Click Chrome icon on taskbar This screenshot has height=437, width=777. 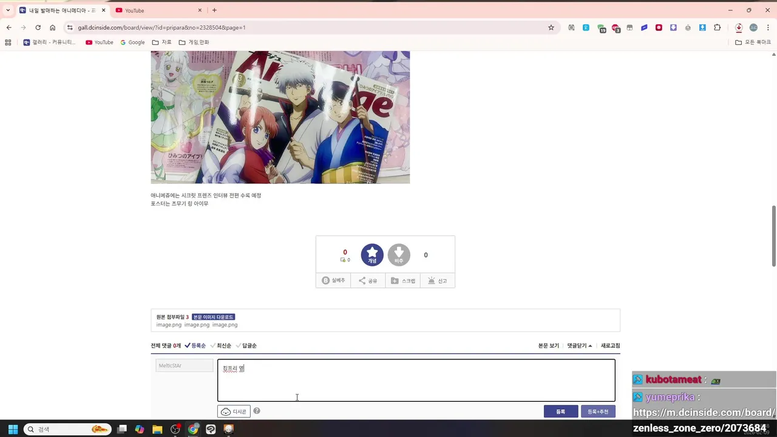(x=193, y=429)
